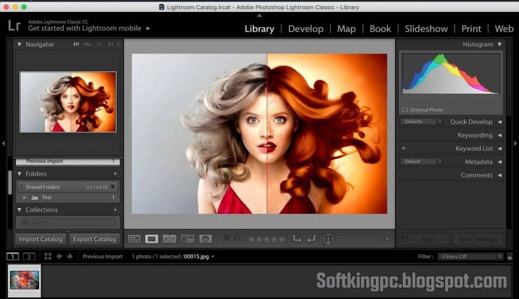519x299 pixels.
Task: Add new folder with plus icon
Action: coord(116,174)
